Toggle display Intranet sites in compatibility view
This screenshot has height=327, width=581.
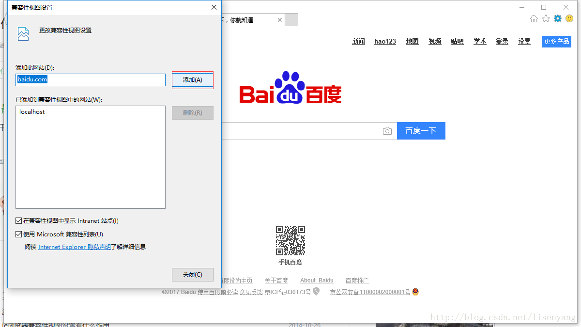click(x=19, y=220)
